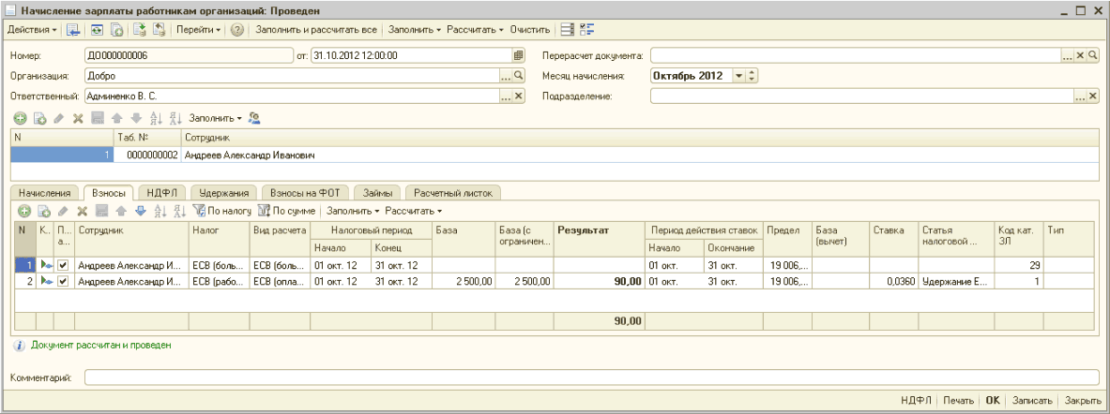
Task: Delete employee row using X in employee toolbar
Action: point(79,119)
